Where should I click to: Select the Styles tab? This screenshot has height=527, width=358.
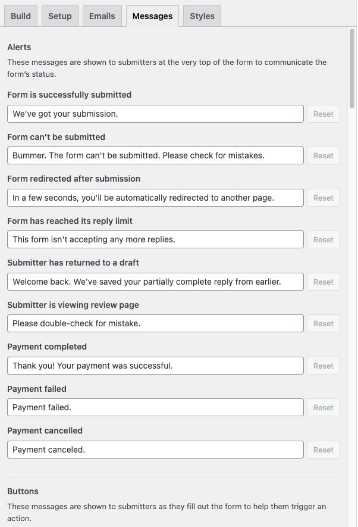click(x=202, y=16)
